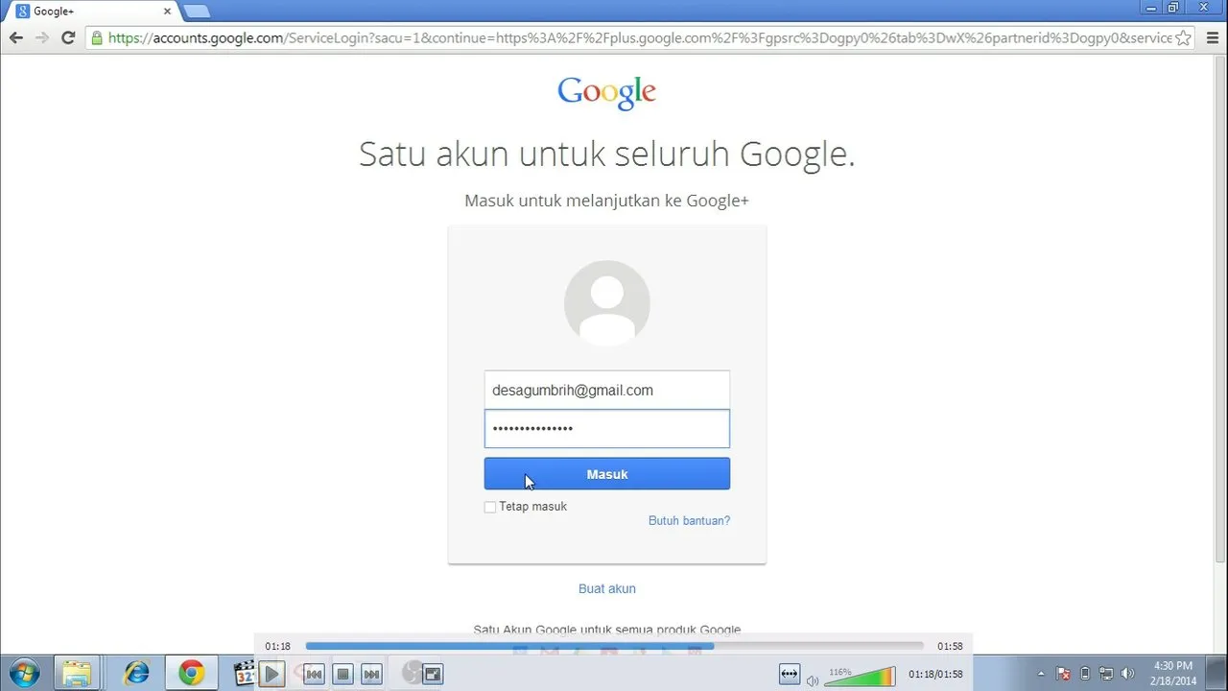Enable the Tetap masuk checkbox
1228x691 pixels.
(490, 507)
